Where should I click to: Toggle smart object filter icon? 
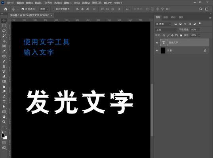pyautogui.click(x=194, y=24)
